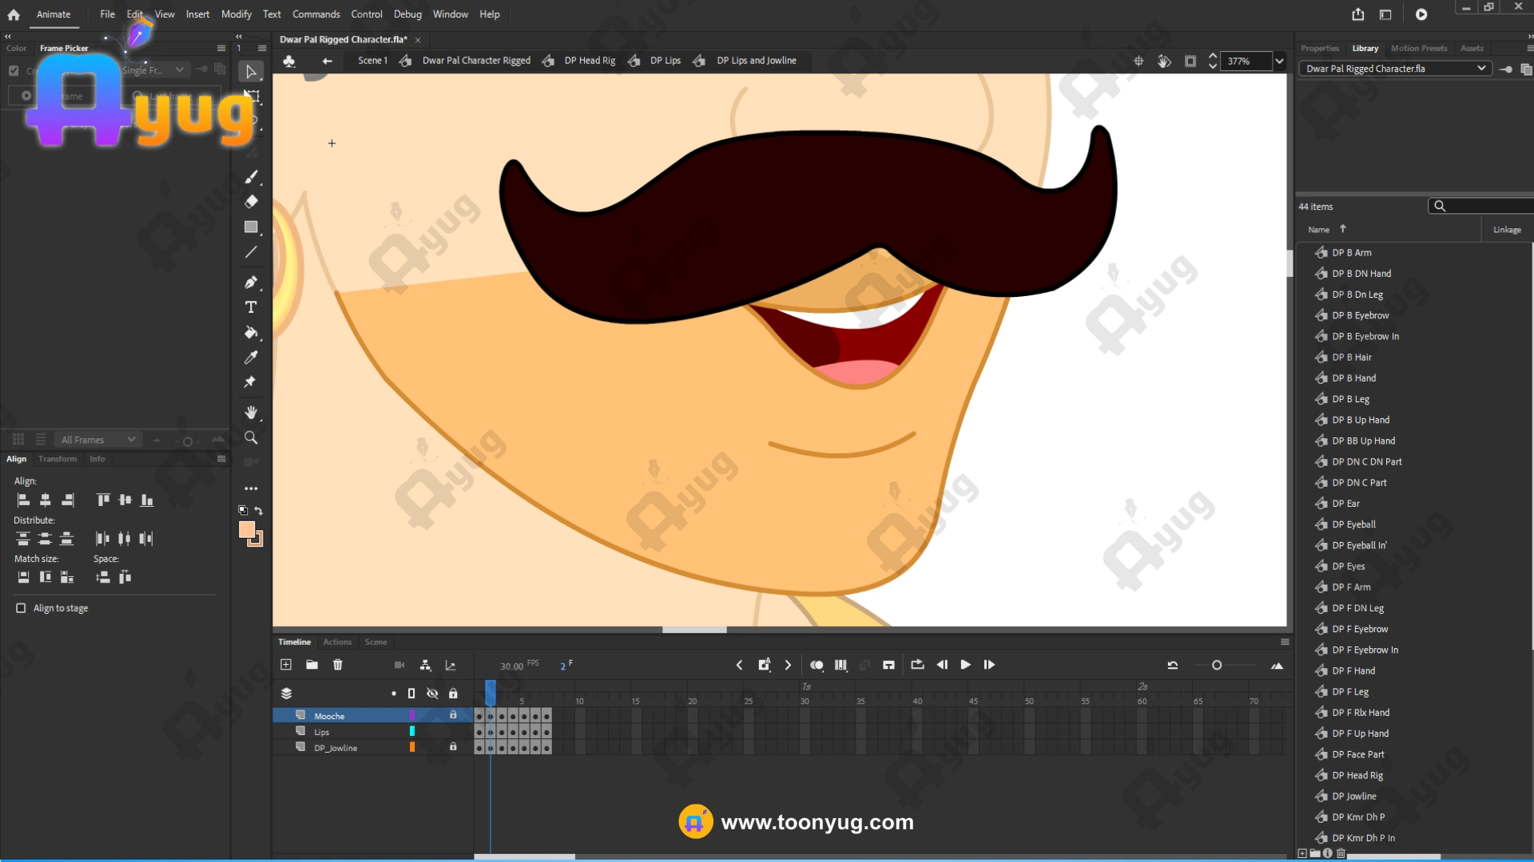Unlock the DP_Jowline layer
1534x862 pixels.
[453, 747]
